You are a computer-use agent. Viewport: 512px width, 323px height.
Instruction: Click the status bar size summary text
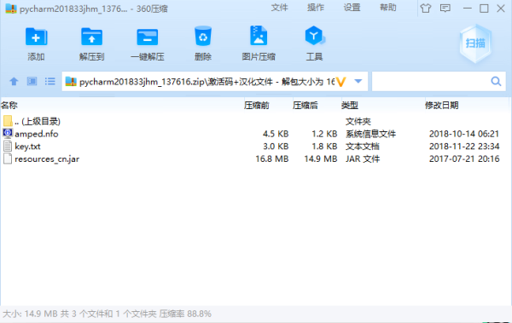[107, 314]
